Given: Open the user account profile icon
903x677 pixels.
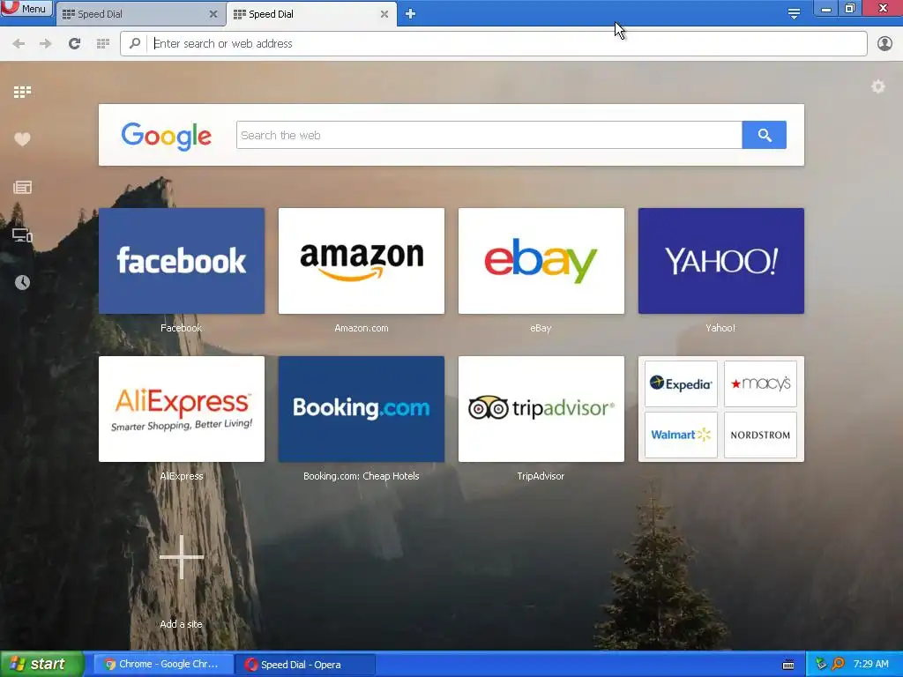Looking at the screenshot, I should tap(884, 44).
